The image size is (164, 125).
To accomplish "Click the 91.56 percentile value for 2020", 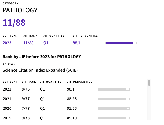I will point(72,108).
